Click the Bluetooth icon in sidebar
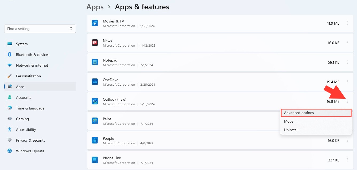The image size is (357, 170). point(10,55)
